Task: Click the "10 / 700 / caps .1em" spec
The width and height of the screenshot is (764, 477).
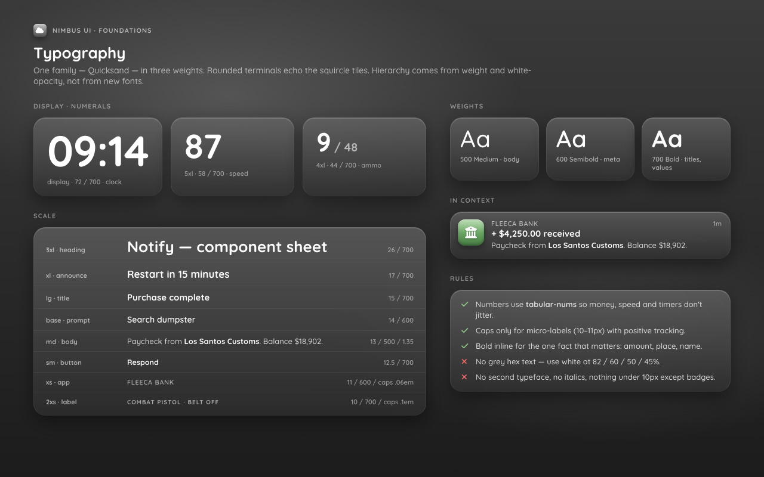Action: tap(382, 402)
